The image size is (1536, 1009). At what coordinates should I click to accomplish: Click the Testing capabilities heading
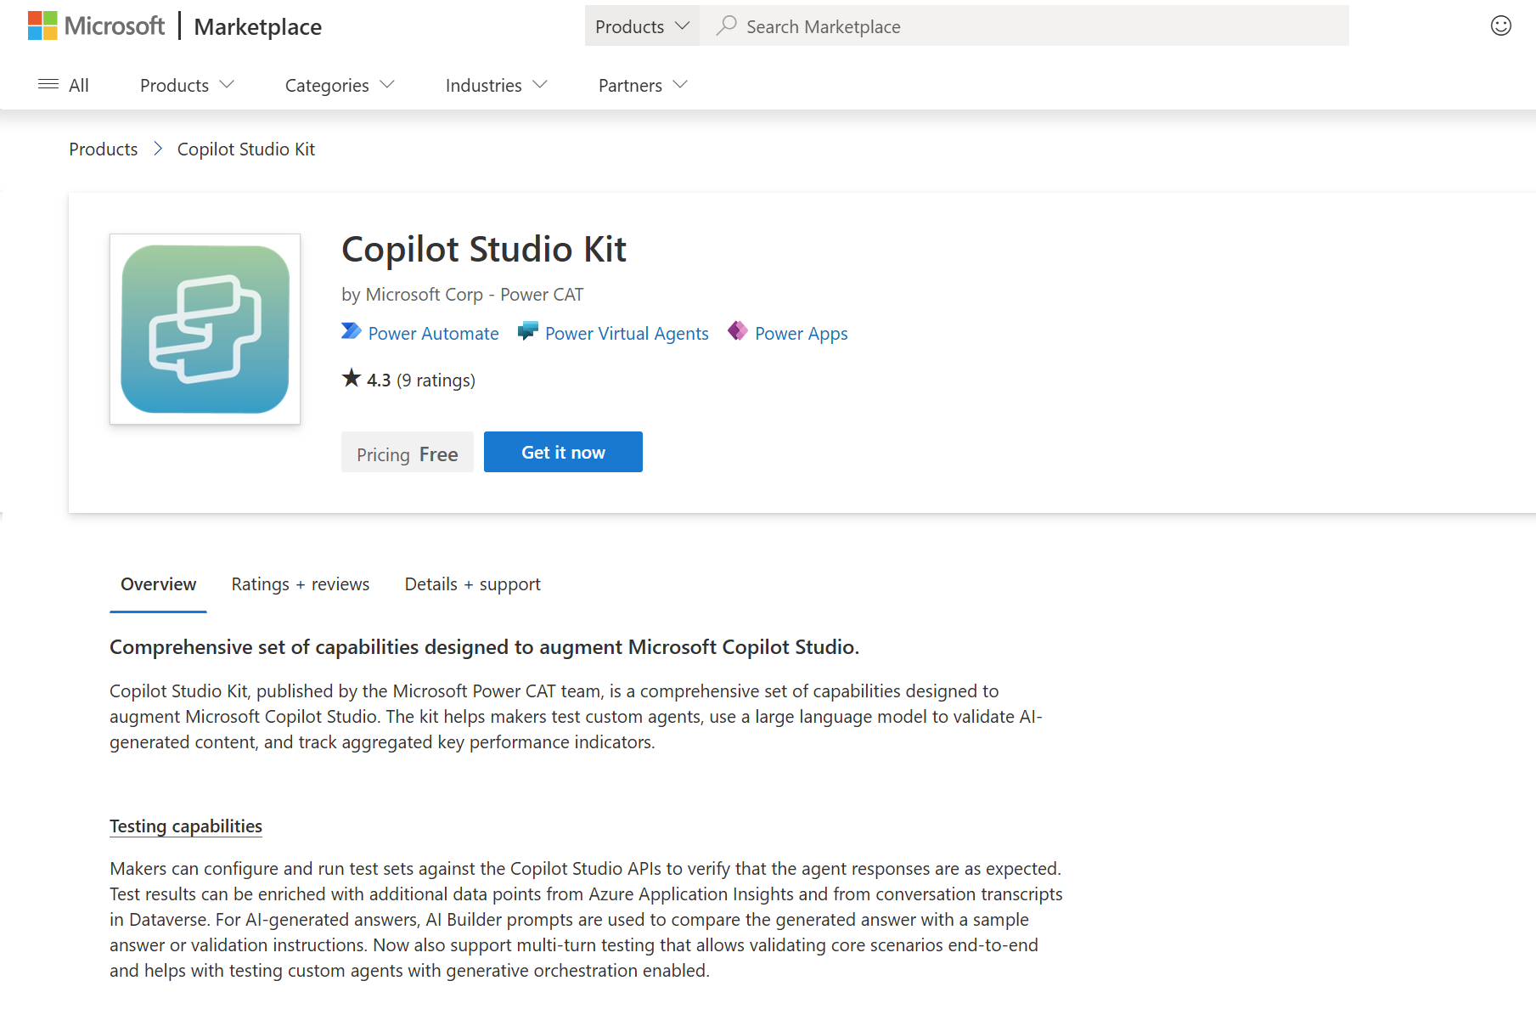[186, 826]
